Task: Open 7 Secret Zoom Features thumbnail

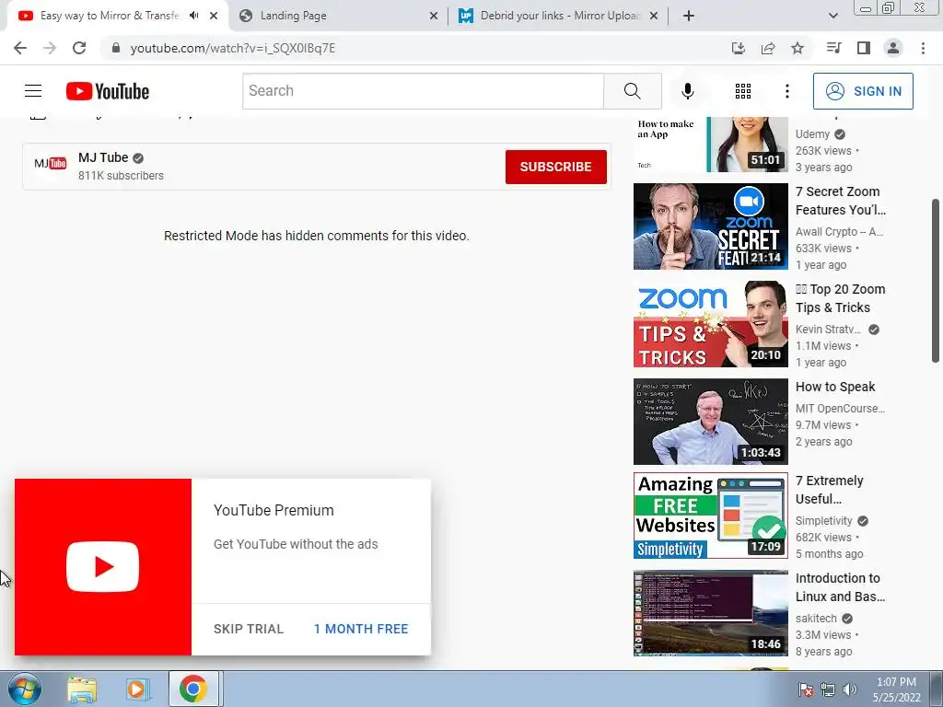Action: pos(710,226)
